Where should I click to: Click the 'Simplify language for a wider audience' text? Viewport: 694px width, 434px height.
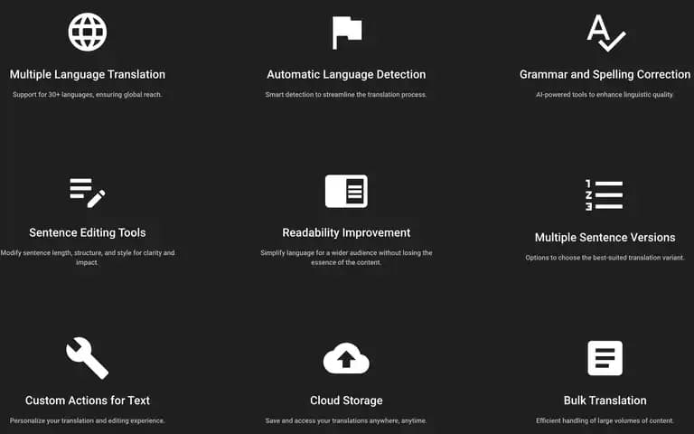(346, 258)
